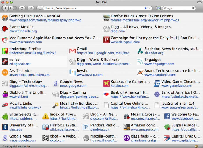
Task: Open the maps.google.com link
Action: [x=23, y=140]
